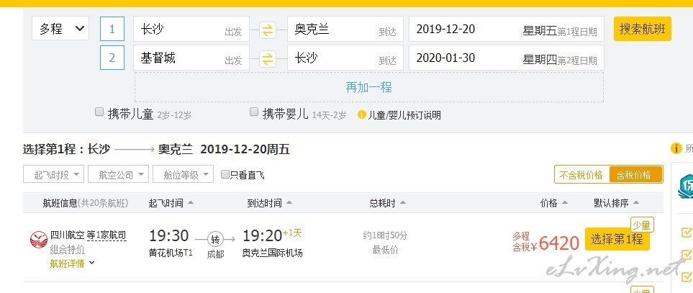Click the Sichuan Airlines logo icon
The width and height of the screenshot is (693, 293).
[x=39, y=240]
